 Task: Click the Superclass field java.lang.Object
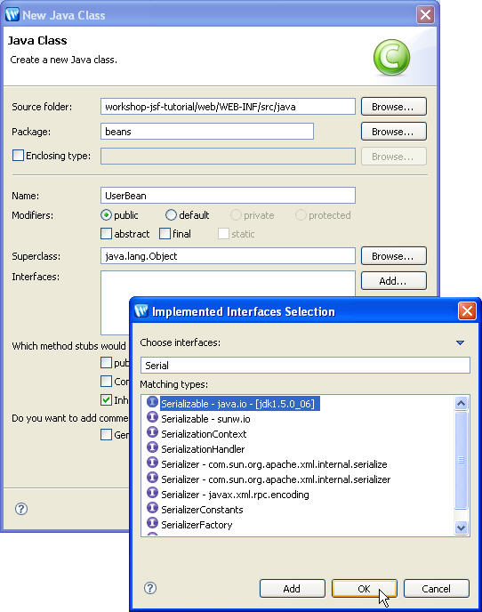click(228, 256)
